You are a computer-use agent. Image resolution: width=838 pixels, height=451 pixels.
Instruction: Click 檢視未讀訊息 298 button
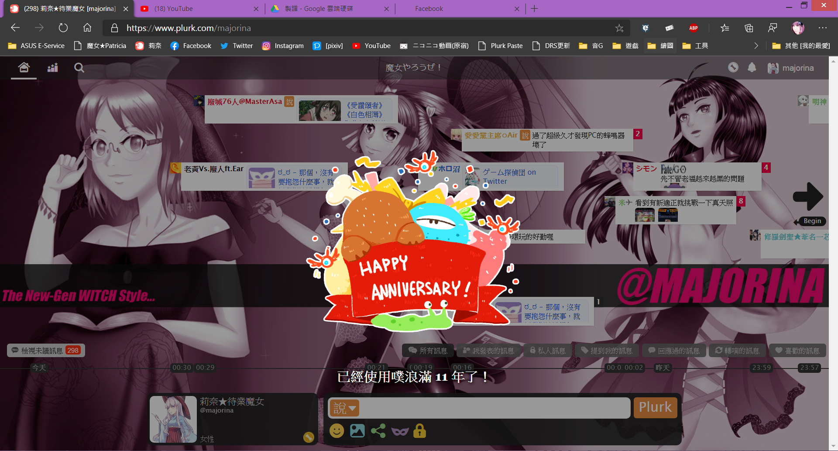click(46, 351)
